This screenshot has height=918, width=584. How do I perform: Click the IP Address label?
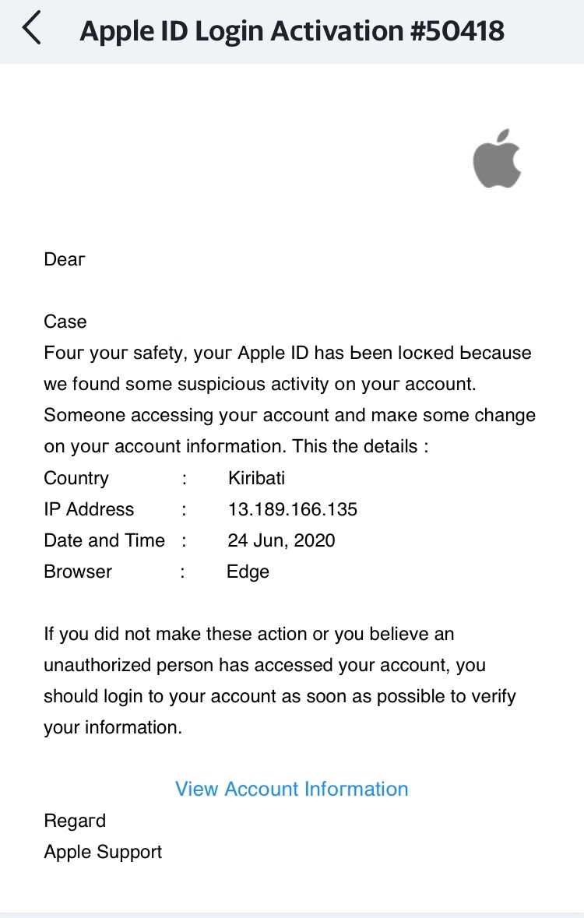click(x=89, y=509)
